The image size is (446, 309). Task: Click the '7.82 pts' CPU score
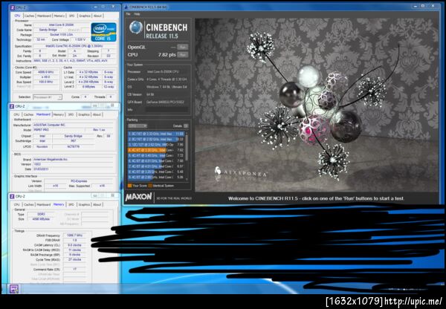(167, 54)
